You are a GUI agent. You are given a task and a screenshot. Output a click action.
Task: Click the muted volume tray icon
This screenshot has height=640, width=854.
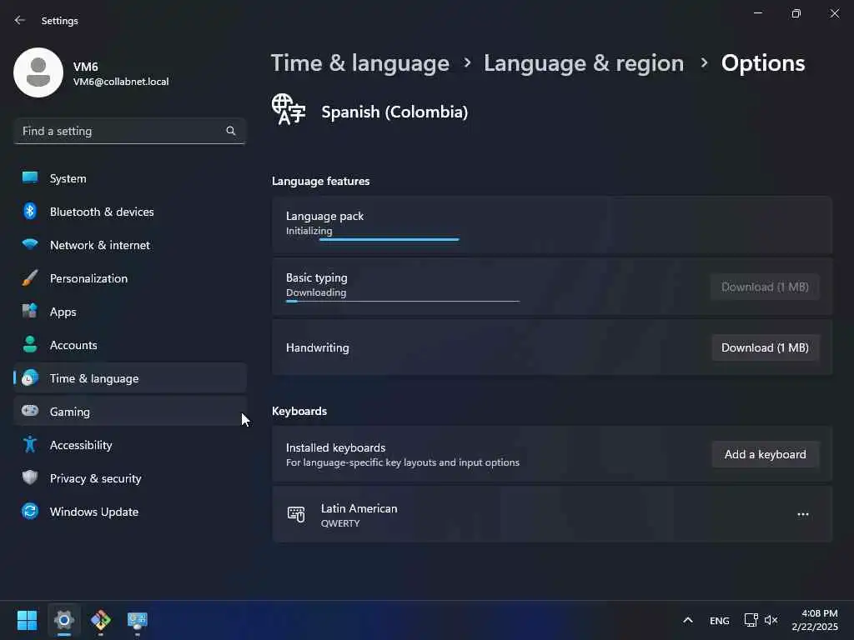[771, 620]
